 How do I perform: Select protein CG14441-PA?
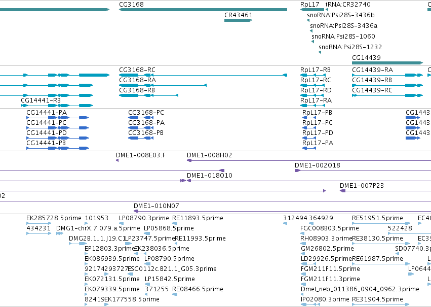pyautogui.click(x=58, y=118)
